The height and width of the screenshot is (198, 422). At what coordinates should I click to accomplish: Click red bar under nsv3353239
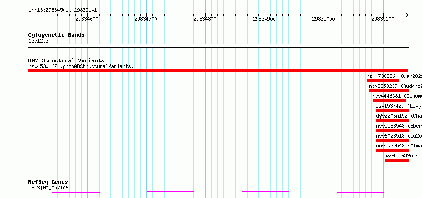[389, 91]
